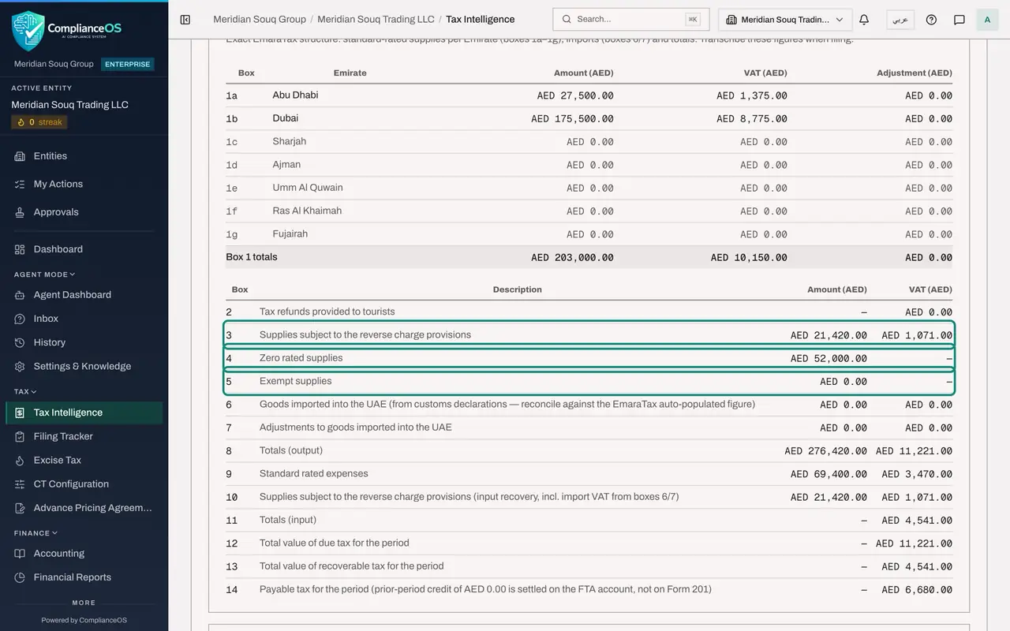Click the Excise Tax flame icon
Screen dimensions: 1010x631
(20, 460)
